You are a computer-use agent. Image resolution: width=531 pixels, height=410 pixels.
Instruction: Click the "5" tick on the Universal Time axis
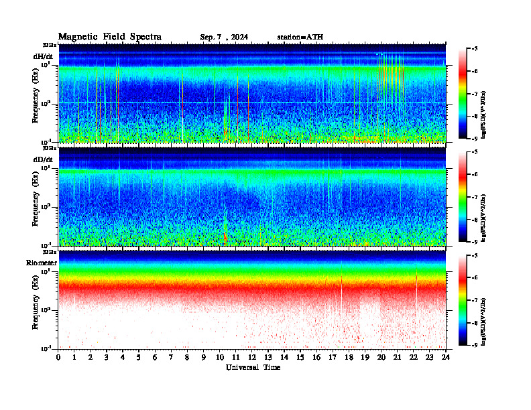tap(139, 358)
